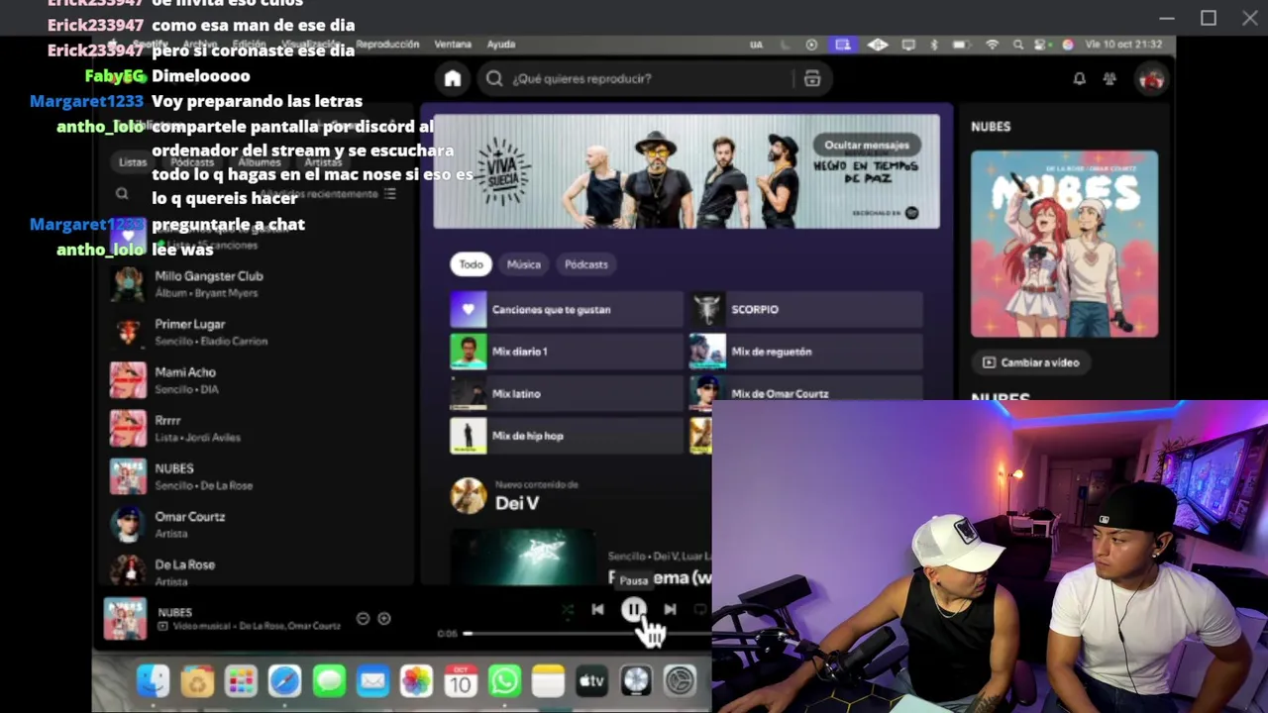1268x713 pixels.
Task: Open Photos from the Dock
Action: (x=416, y=680)
